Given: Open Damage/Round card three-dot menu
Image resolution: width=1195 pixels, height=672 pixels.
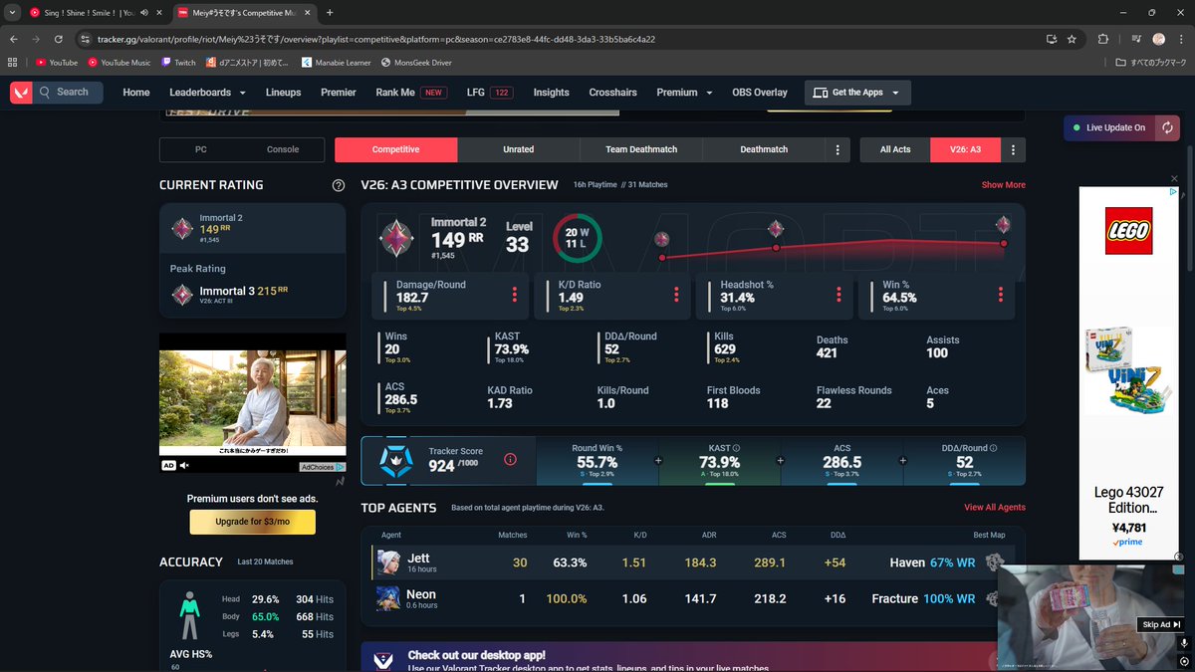Looking at the screenshot, I should coord(515,295).
